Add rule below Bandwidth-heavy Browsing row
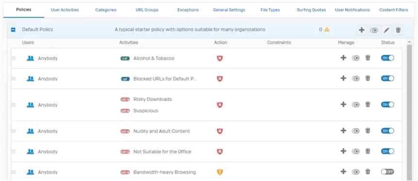418x181 pixels. tap(343, 171)
